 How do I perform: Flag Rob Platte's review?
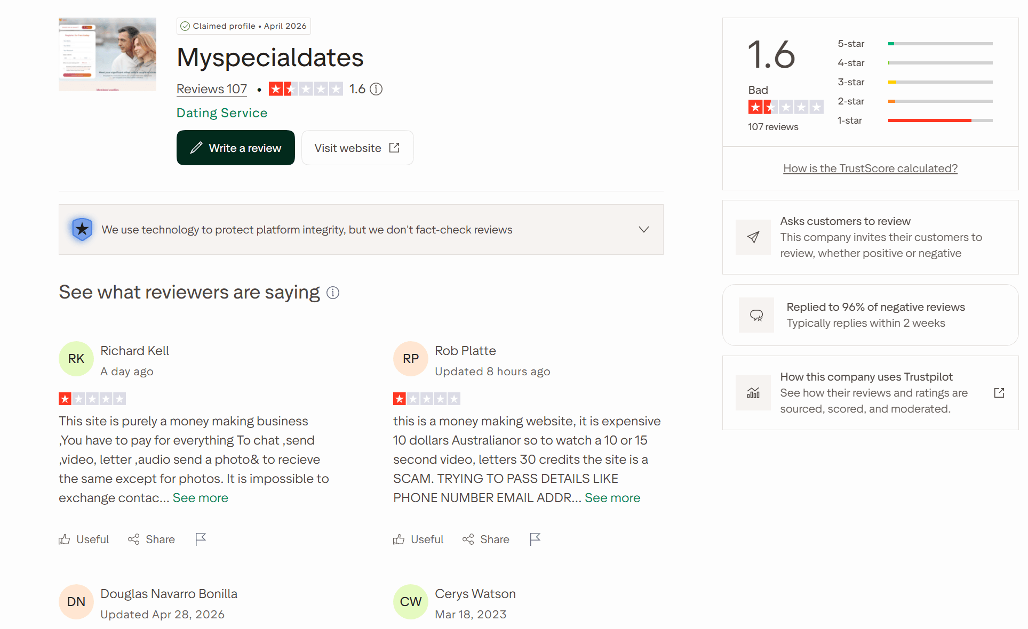point(535,539)
